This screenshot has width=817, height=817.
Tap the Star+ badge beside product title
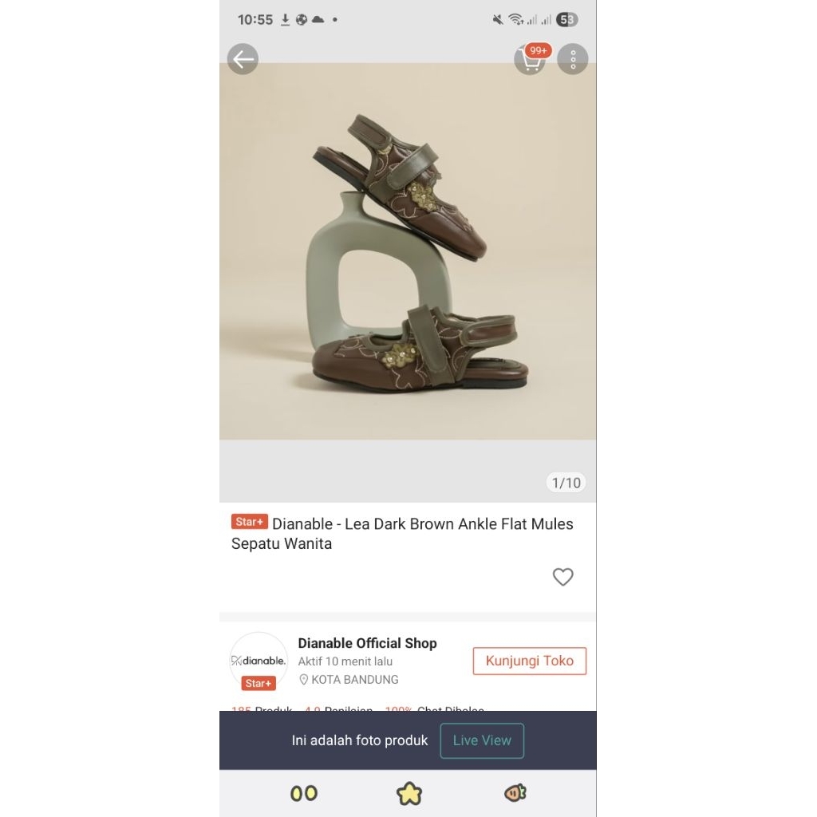[x=250, y=522]
